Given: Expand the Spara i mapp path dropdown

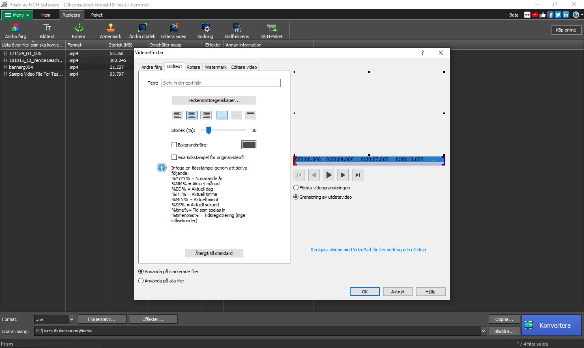Looking at the screenshot, I should pos(483,331).
